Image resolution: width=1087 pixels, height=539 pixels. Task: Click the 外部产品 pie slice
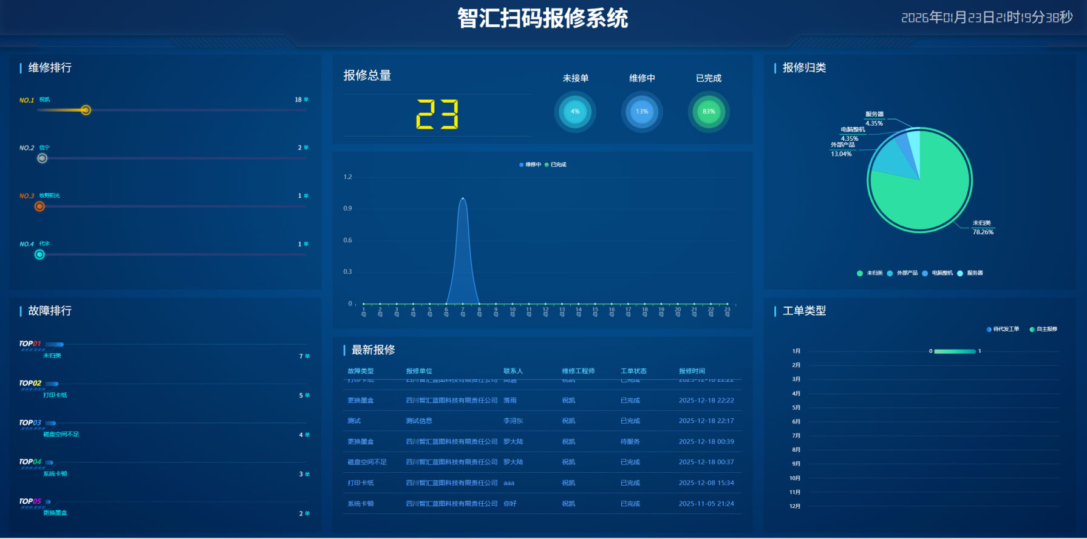click(891, 161)
